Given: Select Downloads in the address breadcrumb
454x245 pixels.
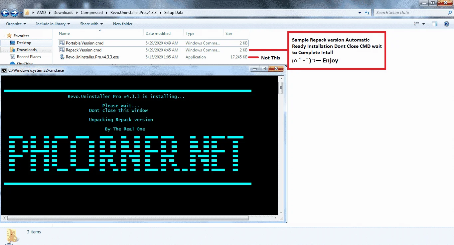Looking at the screenshot, I should click(x=63, y=13).
